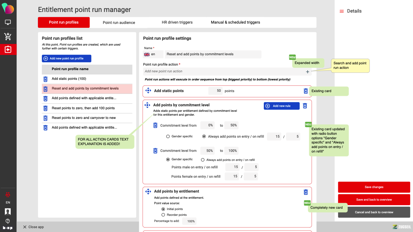Delete the Add points by entitlement card
Image resolution: width=413 pixels, height=232 pixels.
click(306, 192)
